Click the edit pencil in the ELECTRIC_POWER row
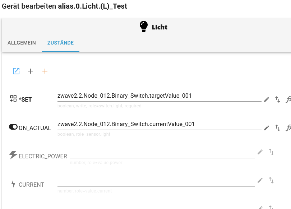This screenshot has width=291, height=209. pyautogui.click(x=260, y=152)
